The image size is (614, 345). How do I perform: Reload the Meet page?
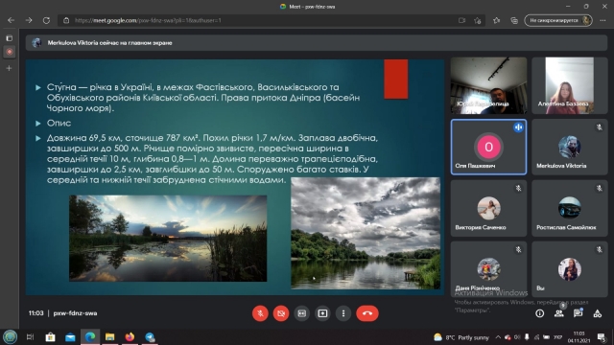point(46,20)
